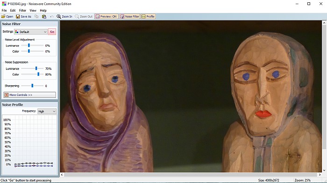The image size is (327, 183).
Task: Expand More Controls section
Action: click(29, 95)
